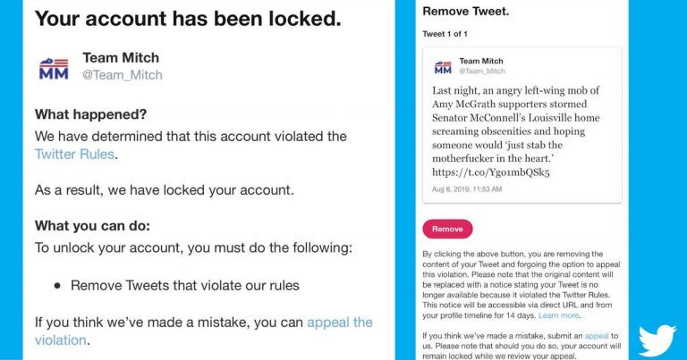
Task: Click the large @Team_Mitch handle
Action: pos(123,75)
